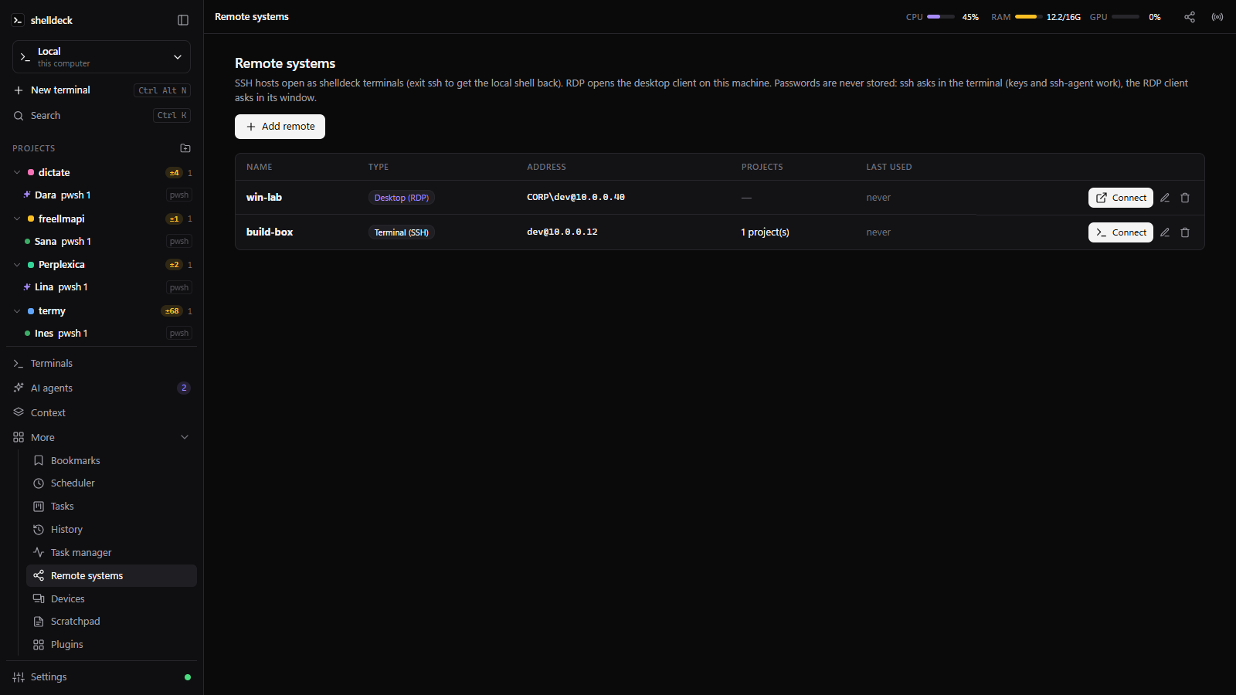Collapse the Perplexica project

pos(17,265)
